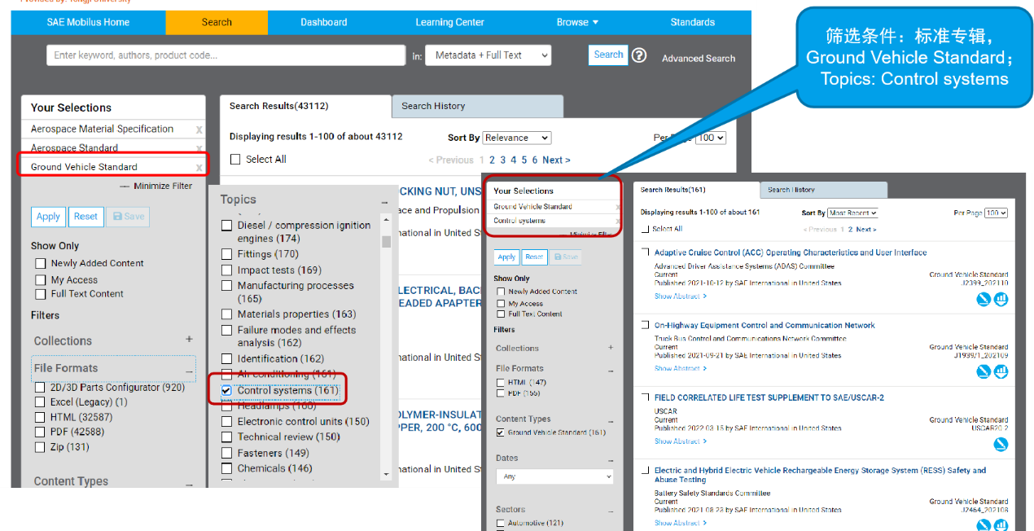1034x531 pixels.
Task: Switch to the Dashboard tab
Action: tap(323, 22)
